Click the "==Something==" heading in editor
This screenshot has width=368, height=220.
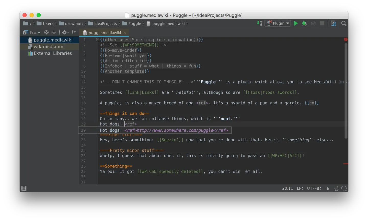pyautogui.click(x=116, y=166)
